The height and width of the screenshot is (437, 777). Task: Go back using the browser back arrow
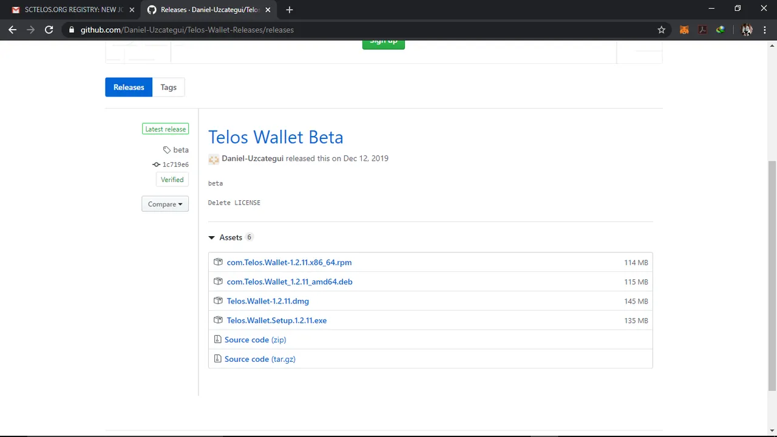(x=13, y=30)
